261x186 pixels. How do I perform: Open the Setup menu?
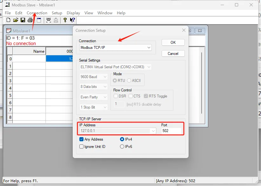[x=57, y=13]
